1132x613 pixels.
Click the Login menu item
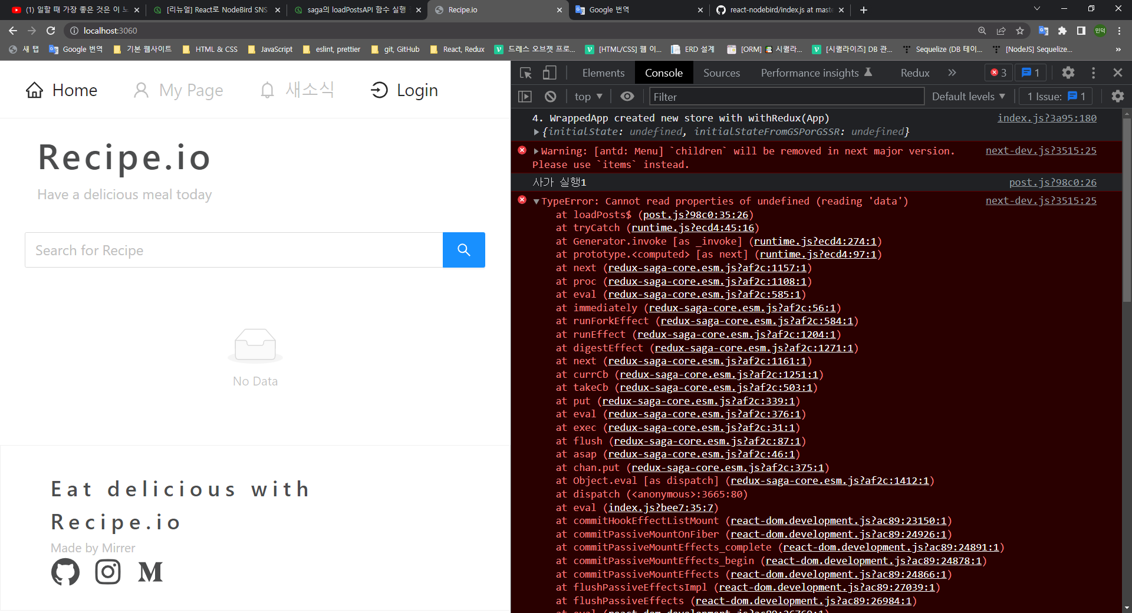click(404, 90)
